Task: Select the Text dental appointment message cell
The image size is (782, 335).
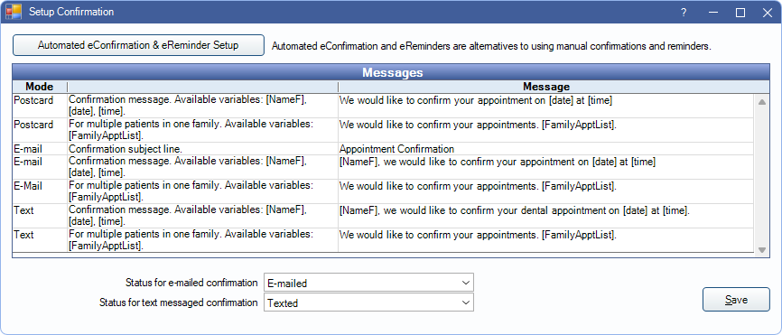Action: pos(546,216)
